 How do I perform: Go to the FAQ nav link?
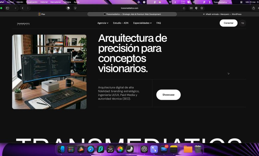159,23
